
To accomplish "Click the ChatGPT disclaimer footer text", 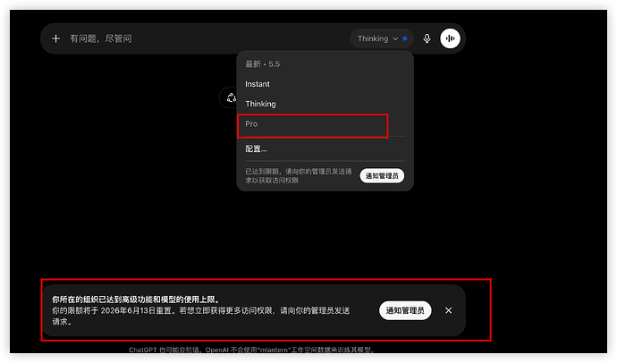I will (252, 350).
